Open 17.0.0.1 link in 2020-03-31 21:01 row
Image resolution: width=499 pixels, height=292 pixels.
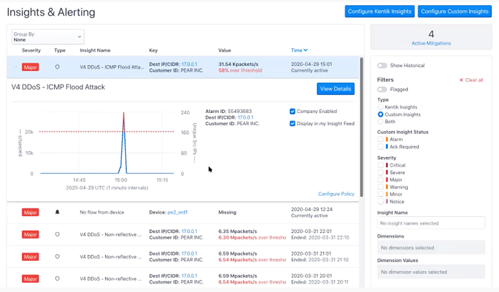[x=189, y=253]
